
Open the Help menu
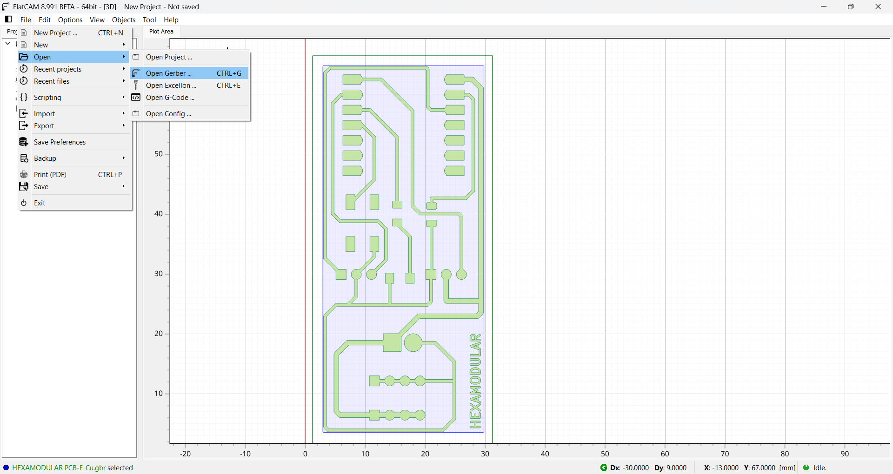(x=171, y=20)
